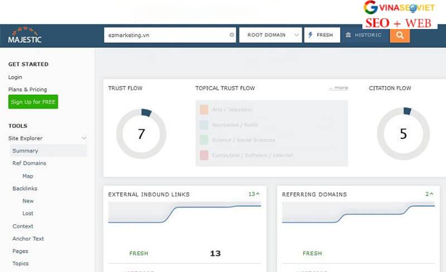Open the Root Domain dropdown
The height and width of the screenshot is (272, 446).
pyautogui.click(x=270, y=35)
